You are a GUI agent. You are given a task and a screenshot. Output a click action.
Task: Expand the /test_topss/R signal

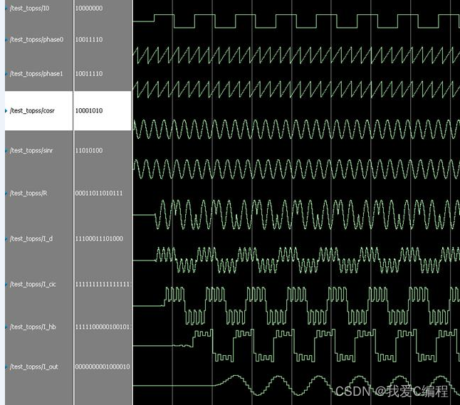pos(6,194)
